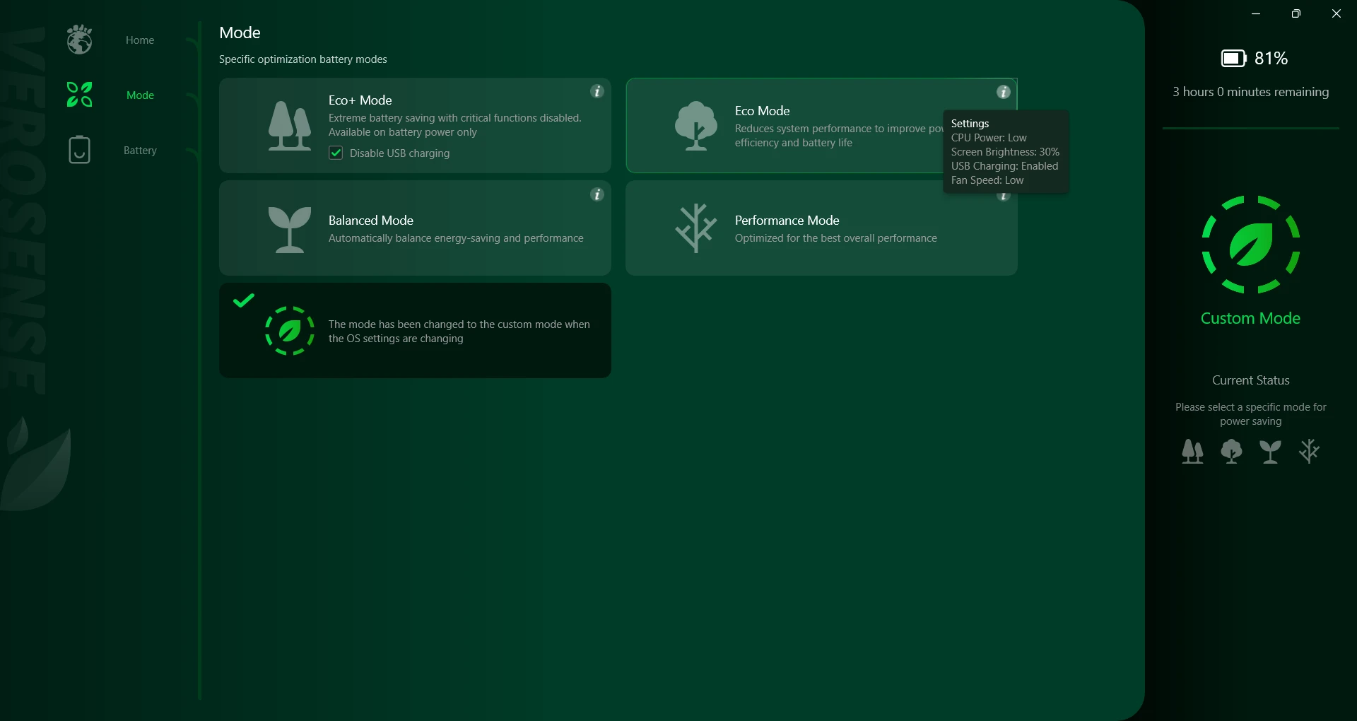Show info for Eco+ Mode
This screenshot has height=721, width=1357.
point(597,91)
